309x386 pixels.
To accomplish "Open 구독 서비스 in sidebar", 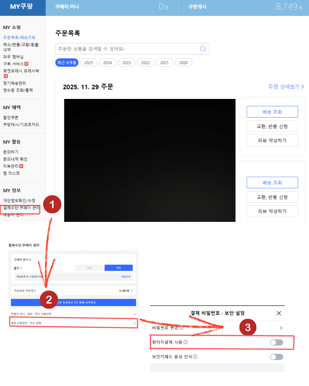I will click(13, 64).
